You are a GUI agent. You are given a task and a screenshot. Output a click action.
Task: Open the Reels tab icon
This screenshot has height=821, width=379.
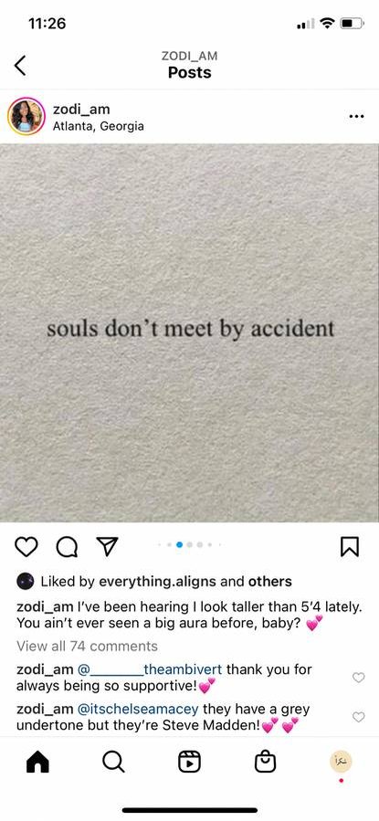pyautogui.click(x=190, y=763)
